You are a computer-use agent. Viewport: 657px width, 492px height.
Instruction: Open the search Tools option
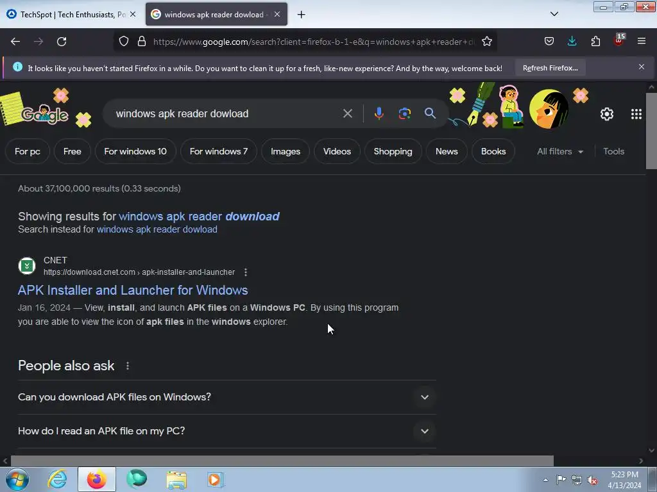click(613, 151)
